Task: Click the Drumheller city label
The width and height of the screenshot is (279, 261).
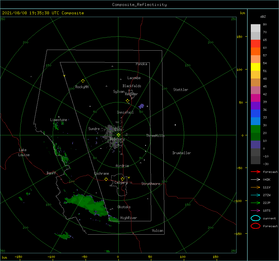Action: [x=182, y=153]
